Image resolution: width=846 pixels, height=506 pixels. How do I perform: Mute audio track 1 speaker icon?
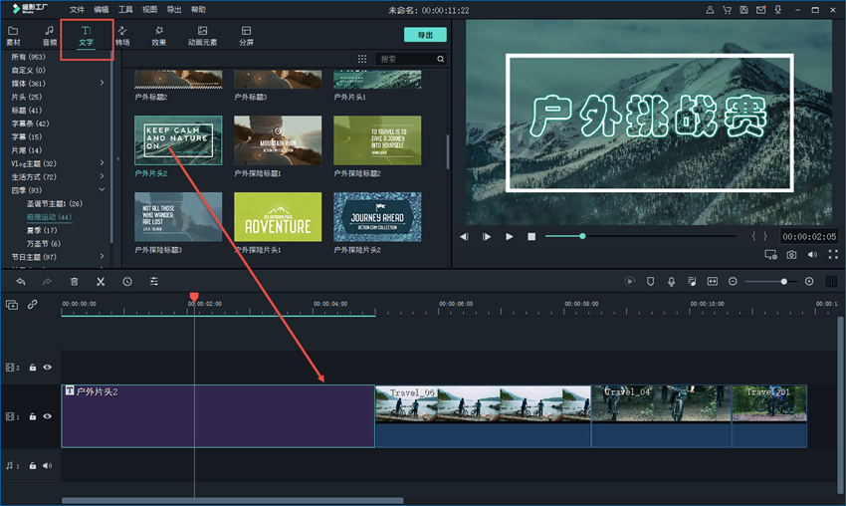48,465
